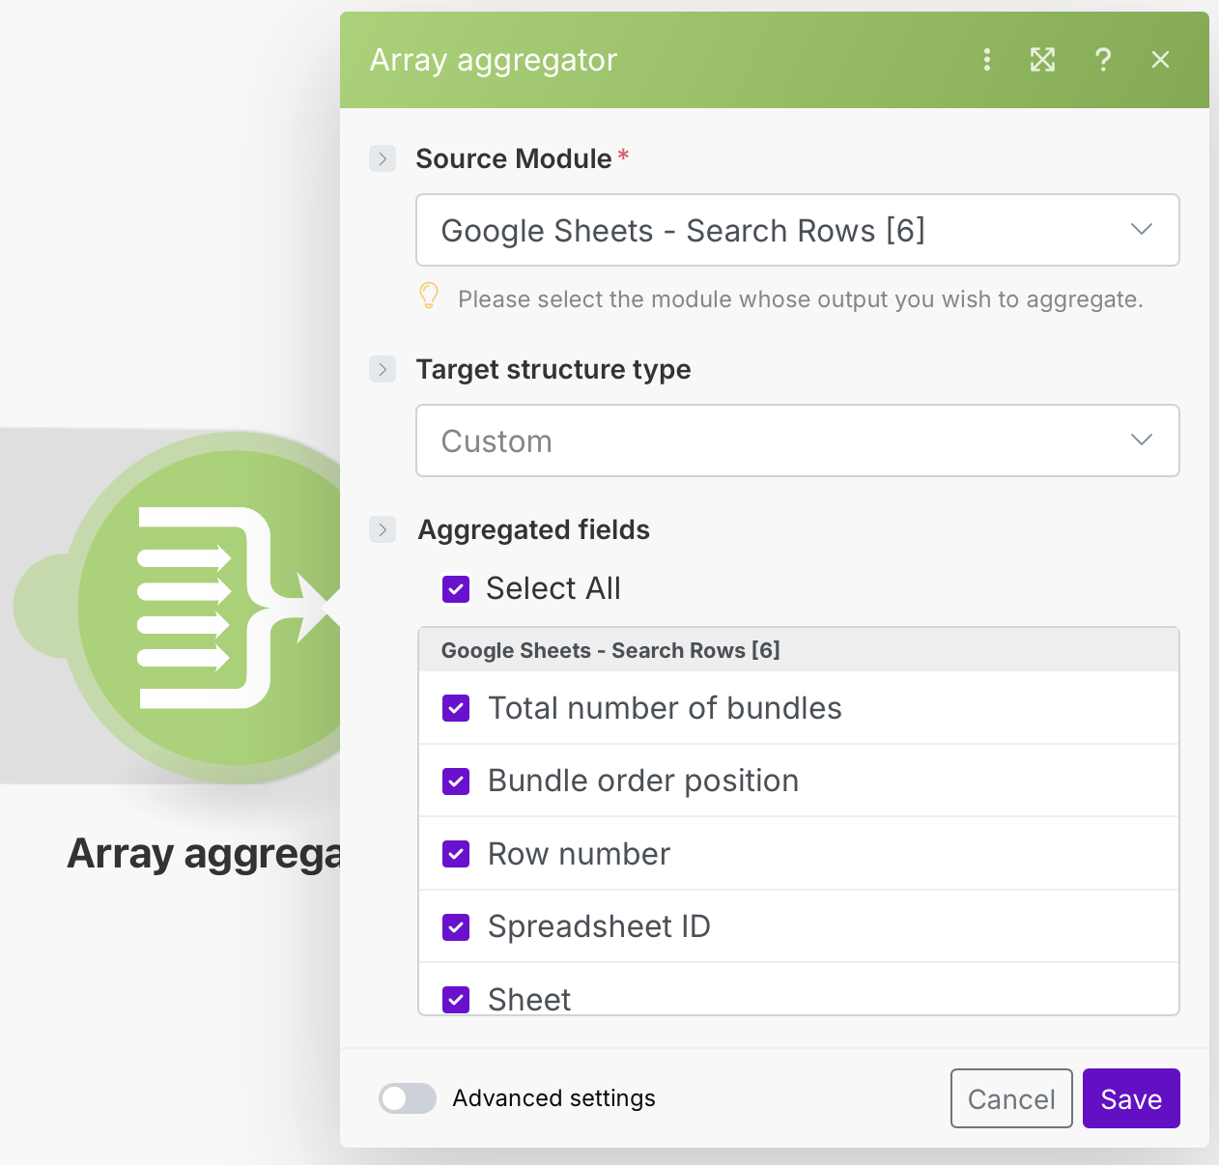Uncheck the Select All checkbox

pos(456,588)
